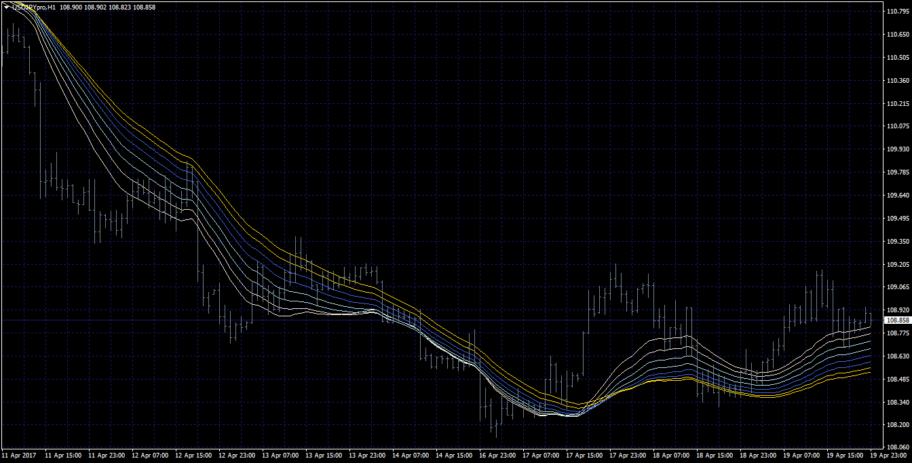912x463 pixels.
Task: Click the 109.350 price scale label
Action: click(x=898, y=242)
